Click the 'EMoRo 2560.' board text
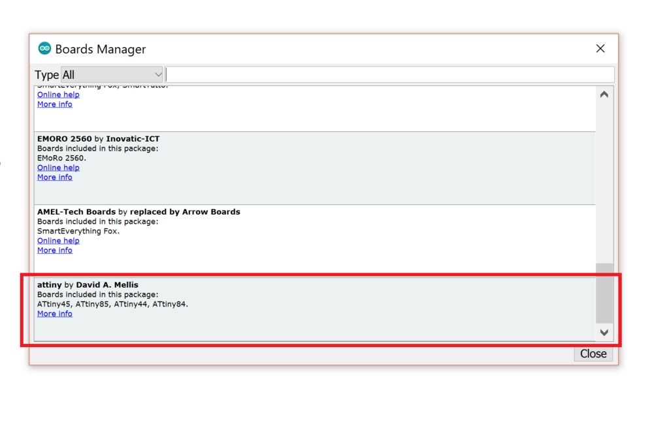669x439 pixels. (x=61, y=158)
